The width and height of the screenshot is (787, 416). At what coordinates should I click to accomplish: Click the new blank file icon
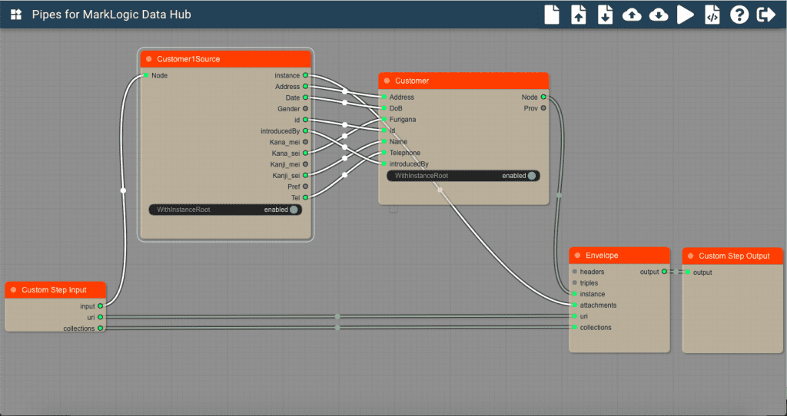pyautogui.click(x=552, y=15)
